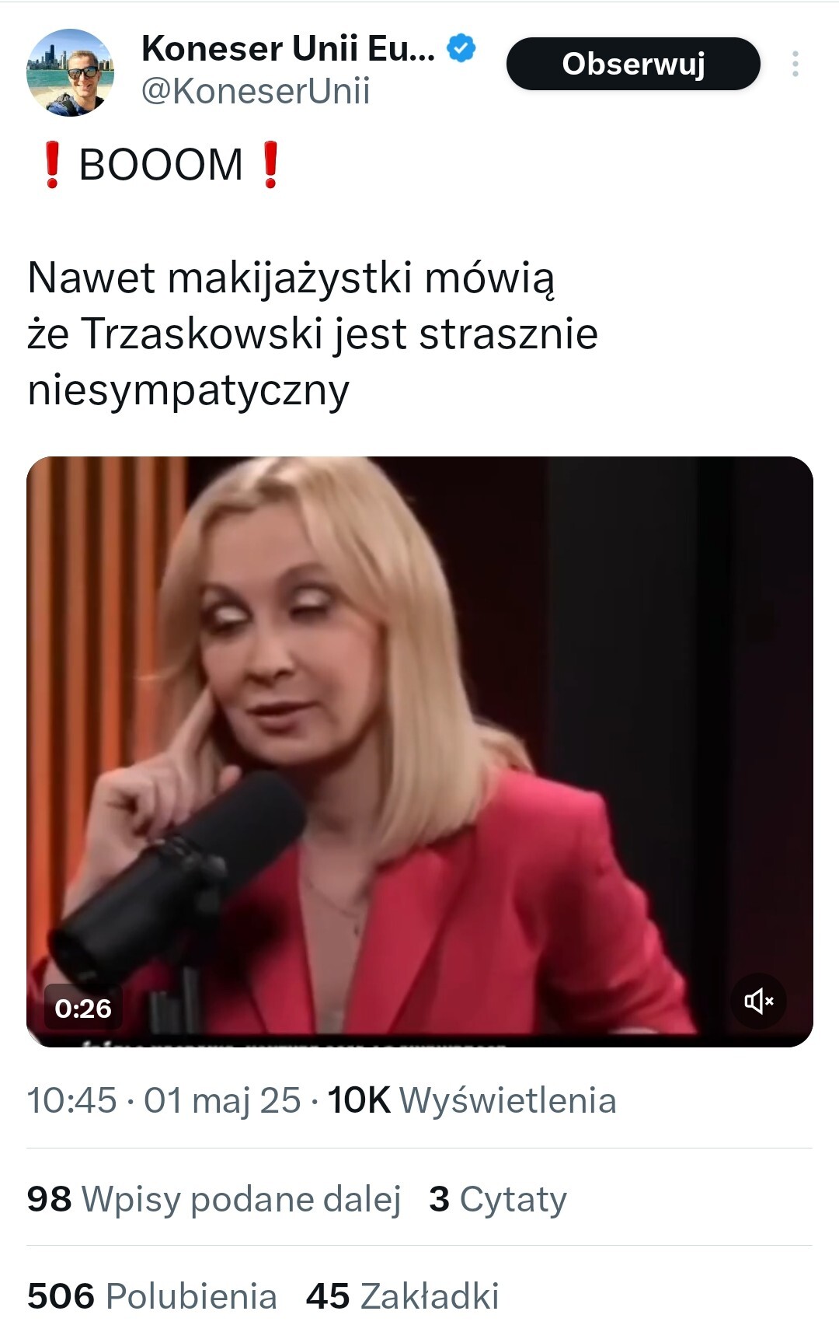Click the red exclamation emoji after BOOOM
Image resolution: width=839 pixels, height=1339 pixels.
[270, 165]
